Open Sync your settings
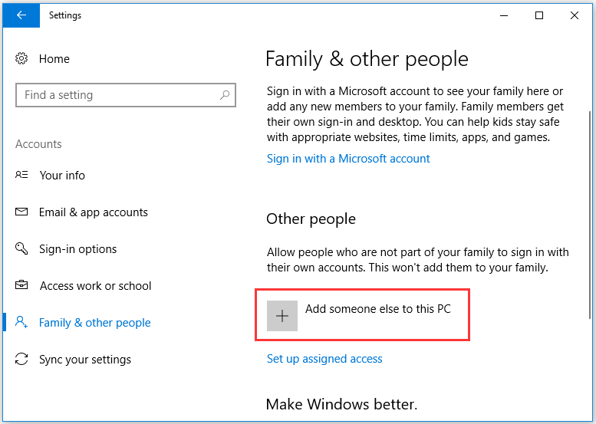This screenshot has width=596, height=424. tap(85, 360)
